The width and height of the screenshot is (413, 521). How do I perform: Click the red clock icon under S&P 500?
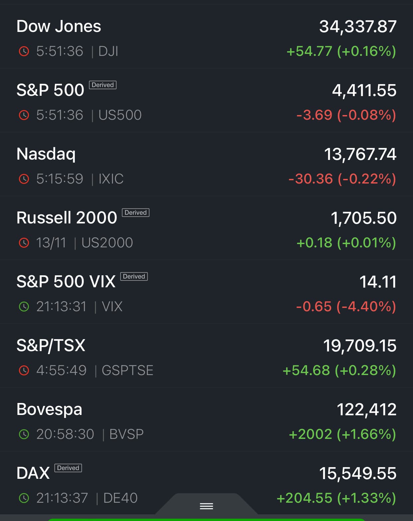tap(24, 115)
